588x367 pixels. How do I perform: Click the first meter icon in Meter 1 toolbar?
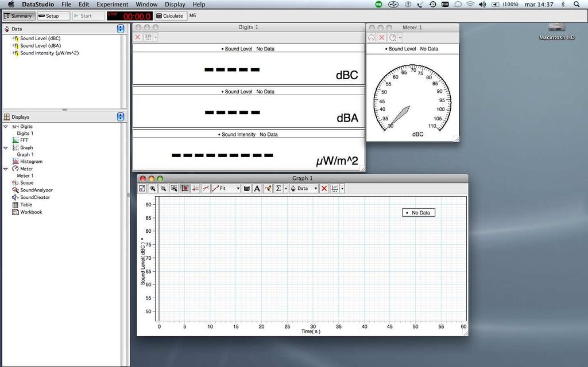coord(372,37)
